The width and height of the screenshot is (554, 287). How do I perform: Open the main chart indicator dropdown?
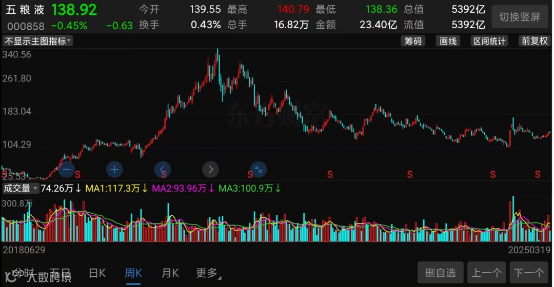click(x=37, y=41)
